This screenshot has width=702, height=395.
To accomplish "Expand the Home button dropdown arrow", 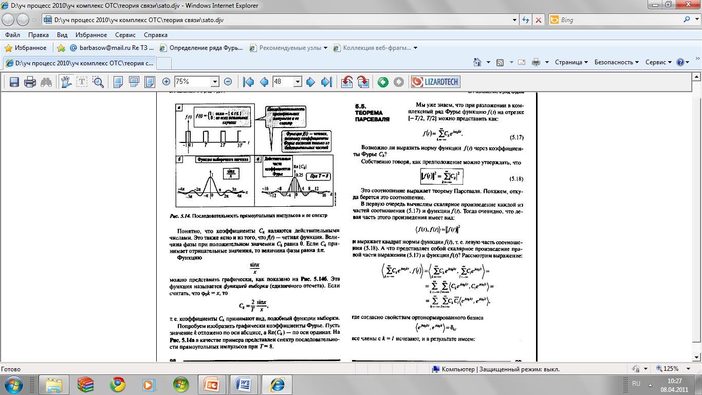I will click(x=488, y=62).
